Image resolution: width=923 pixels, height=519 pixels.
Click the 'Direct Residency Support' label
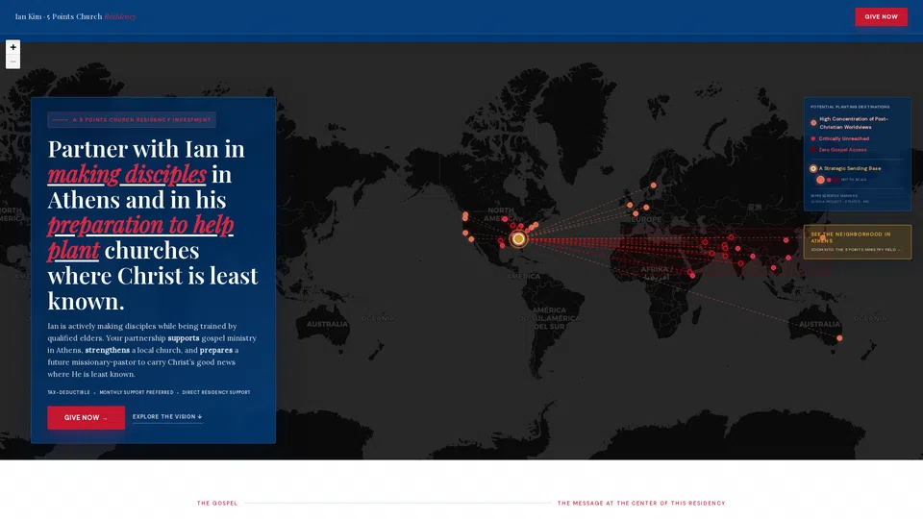tap(216, 392)
